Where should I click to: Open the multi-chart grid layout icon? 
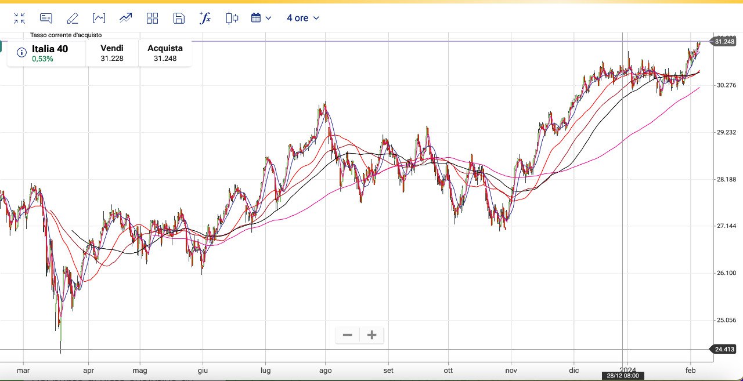(153, 18)
